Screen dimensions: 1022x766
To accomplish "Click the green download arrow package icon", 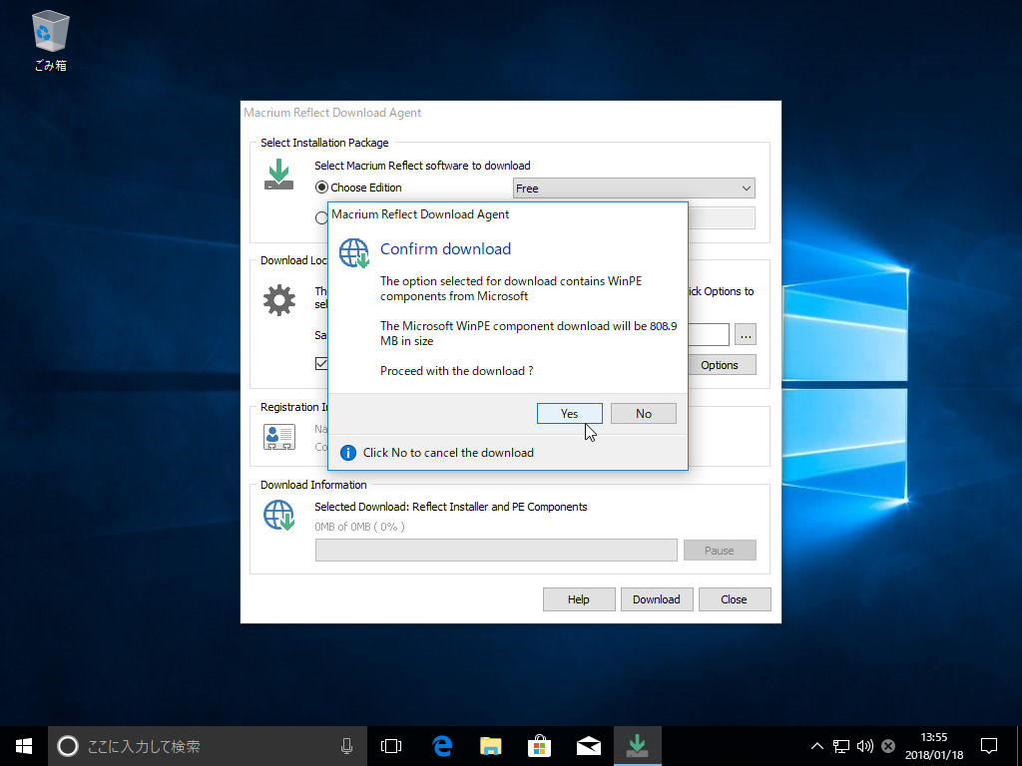I will pyautogui.click(x=279, y=174).
